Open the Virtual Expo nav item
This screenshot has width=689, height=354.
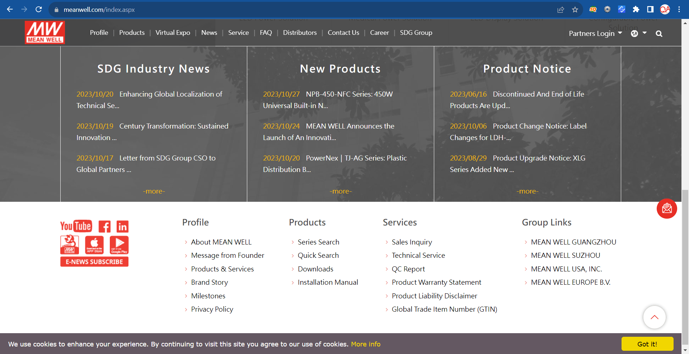pos(173,33)
